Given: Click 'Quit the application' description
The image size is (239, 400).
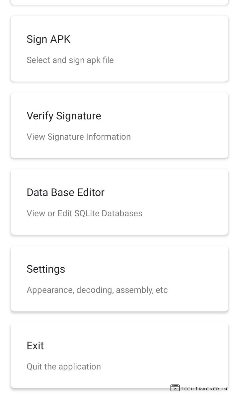Looking at the screenshot, I should 64,367.
